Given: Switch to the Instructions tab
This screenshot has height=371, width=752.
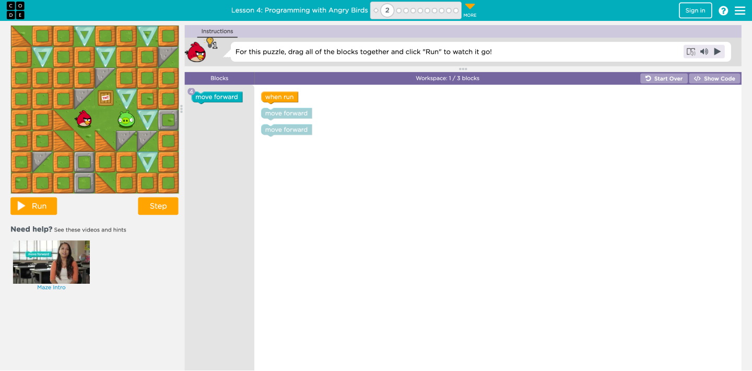Looking at the screenshot, I should (x=217, y=31).
